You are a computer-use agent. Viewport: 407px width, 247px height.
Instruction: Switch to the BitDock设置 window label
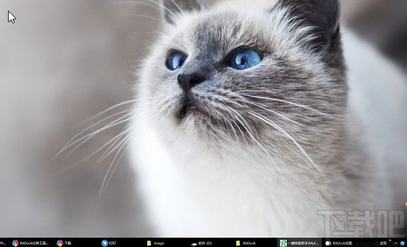click(342, 243)
